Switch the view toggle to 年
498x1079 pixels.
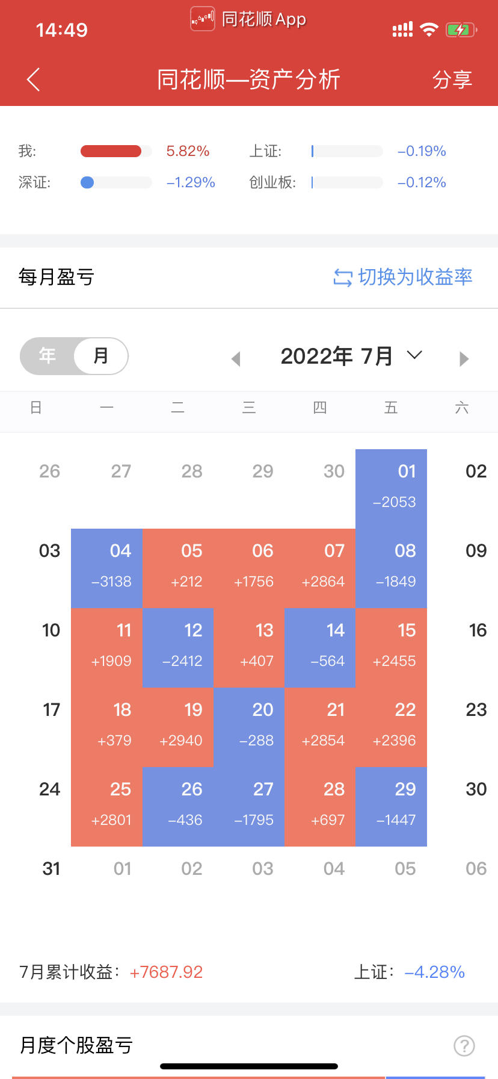[x=48, y=356]
